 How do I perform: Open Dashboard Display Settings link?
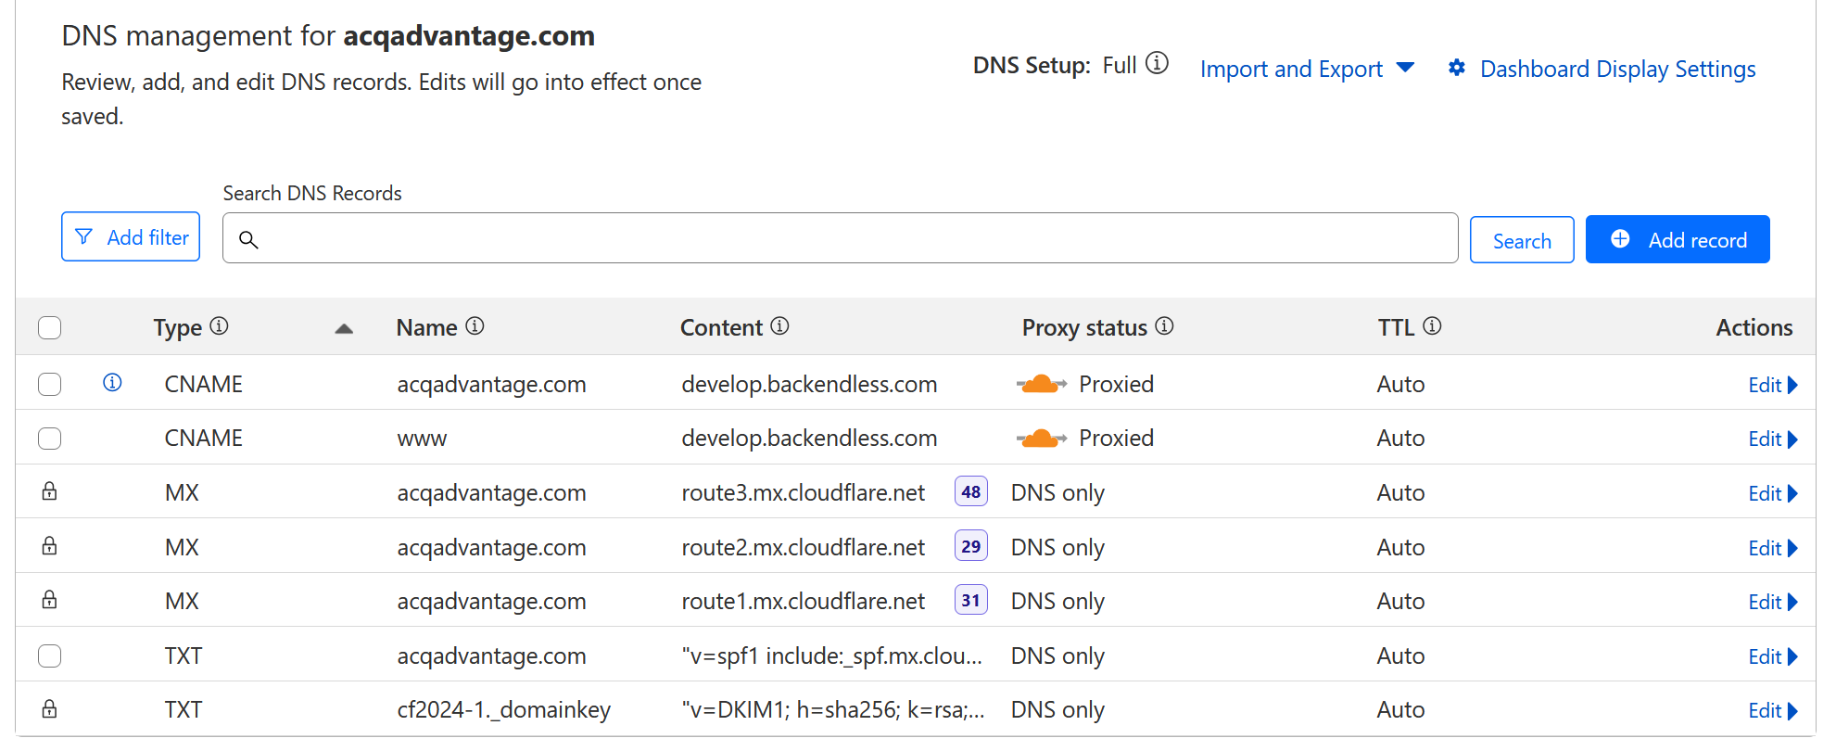1617,69
